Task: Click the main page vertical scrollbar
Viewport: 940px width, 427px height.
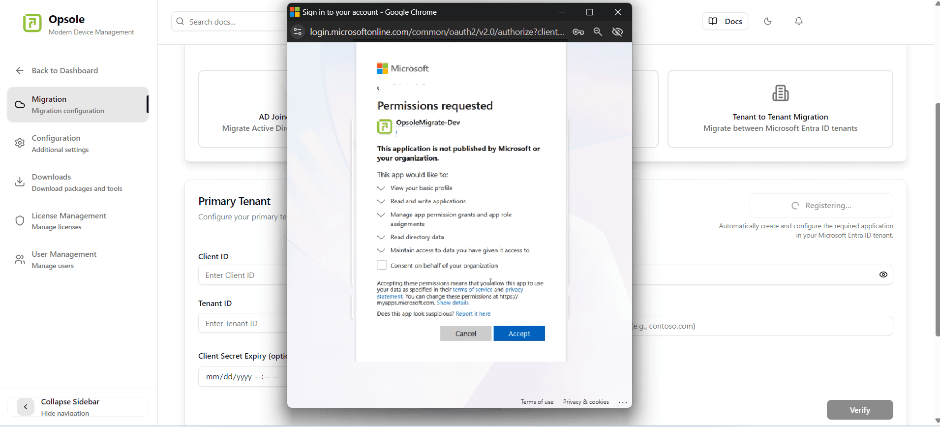Action: point(937,219)
